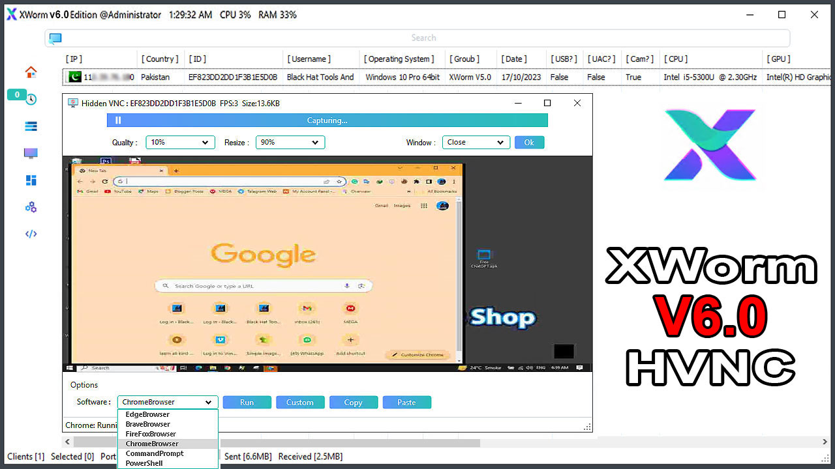Click the Username column header
Screen dimensions: 835x469
click(309, 59)
